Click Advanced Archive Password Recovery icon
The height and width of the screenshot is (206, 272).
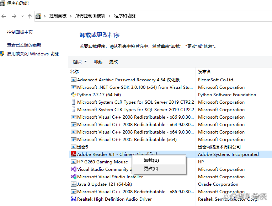74,80
